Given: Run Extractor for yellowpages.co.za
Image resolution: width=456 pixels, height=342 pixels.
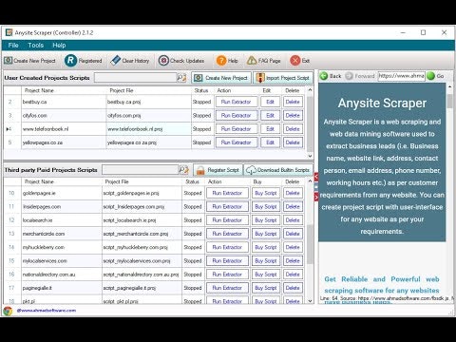Looking at the screenshot, I should 237,142.
